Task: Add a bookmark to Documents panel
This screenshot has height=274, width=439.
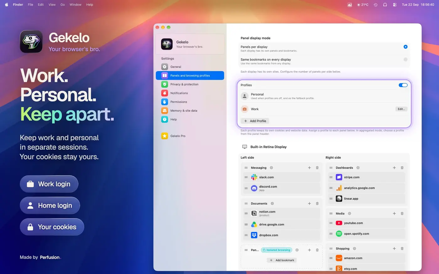Action: tap(309, 204)
